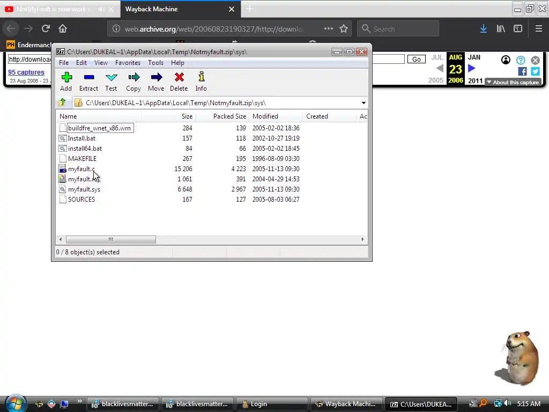
Task: Toggle the Firefox sidebar icon
Action: (518, 29)
